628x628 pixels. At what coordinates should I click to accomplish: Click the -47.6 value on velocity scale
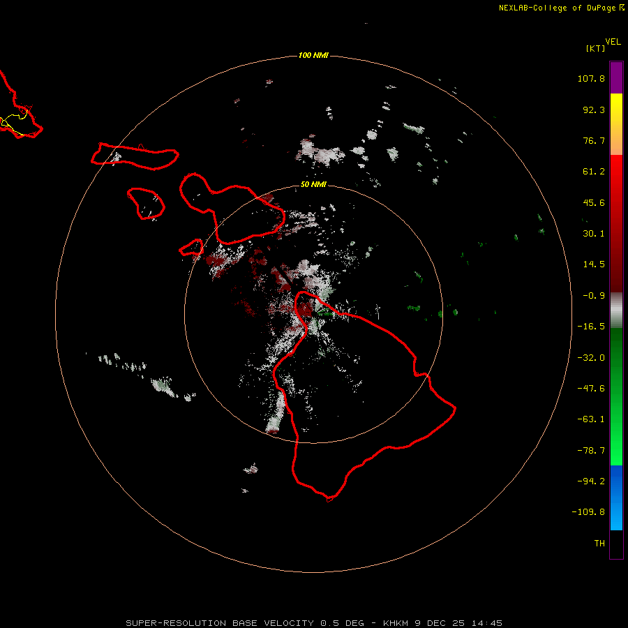[591, 389]
